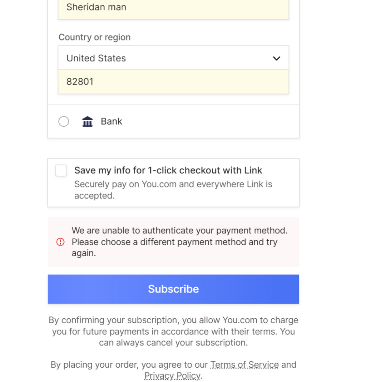Open the Privacy Policy link
The height and width of the screenshot is (382, 377).
coord(172,375)
